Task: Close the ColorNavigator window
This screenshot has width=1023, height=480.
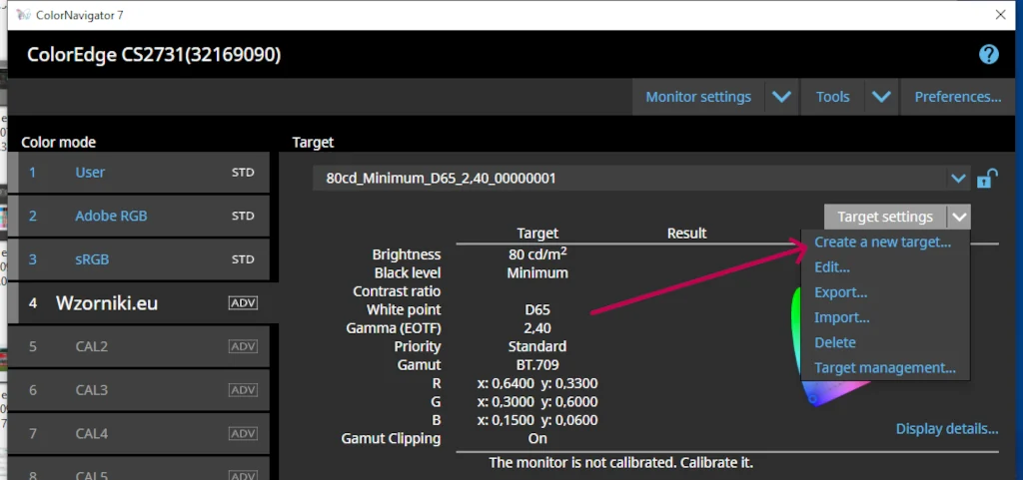Action: click(x=1000, y=15)
